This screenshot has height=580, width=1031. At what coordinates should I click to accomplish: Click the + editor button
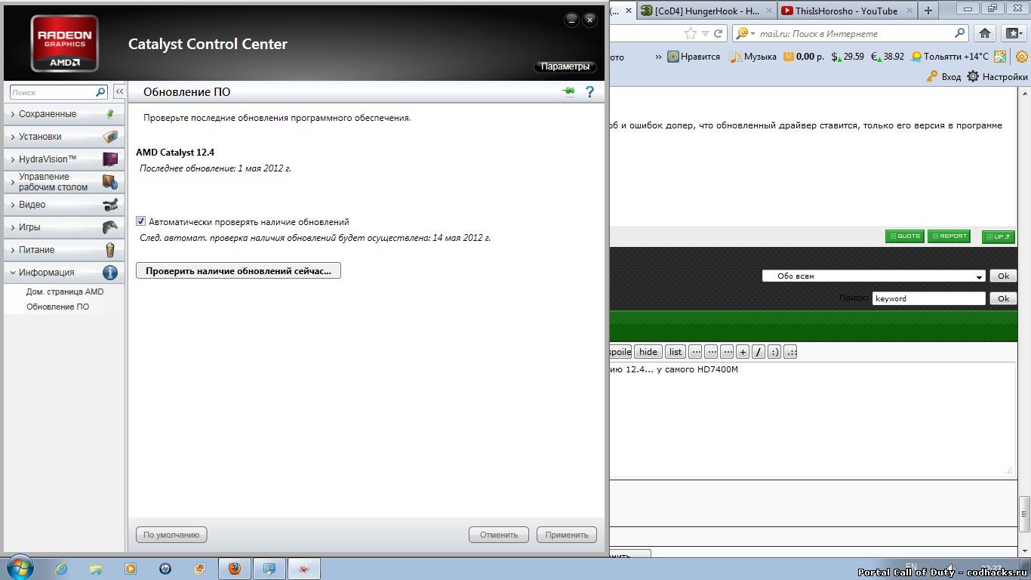click(743, 352)
